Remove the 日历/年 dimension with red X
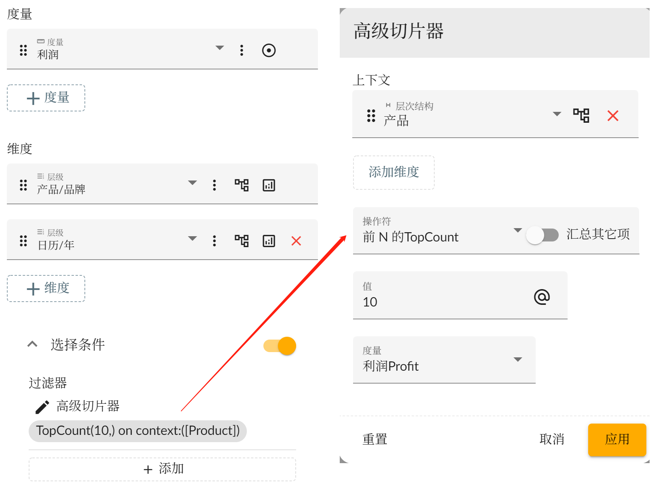Screen dimensions: 652x491 [x=296, y=241]
